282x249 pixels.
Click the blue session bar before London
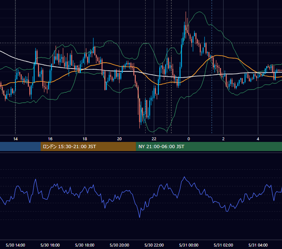click(20, 146)
